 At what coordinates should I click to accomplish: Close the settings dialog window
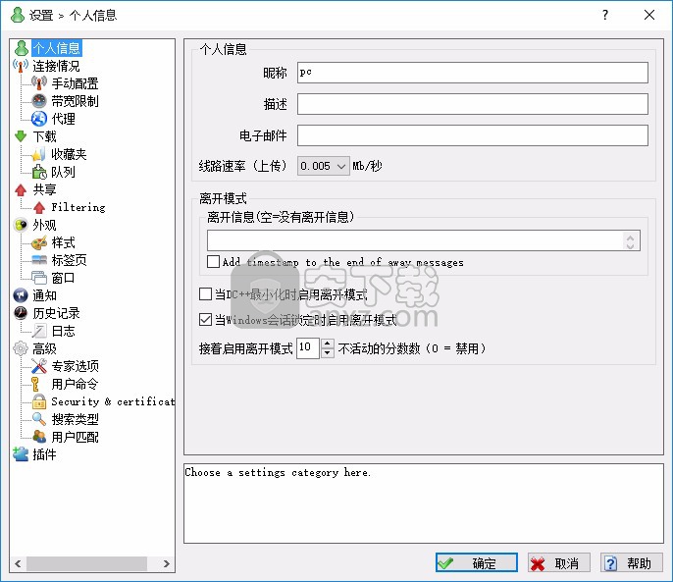649,15
